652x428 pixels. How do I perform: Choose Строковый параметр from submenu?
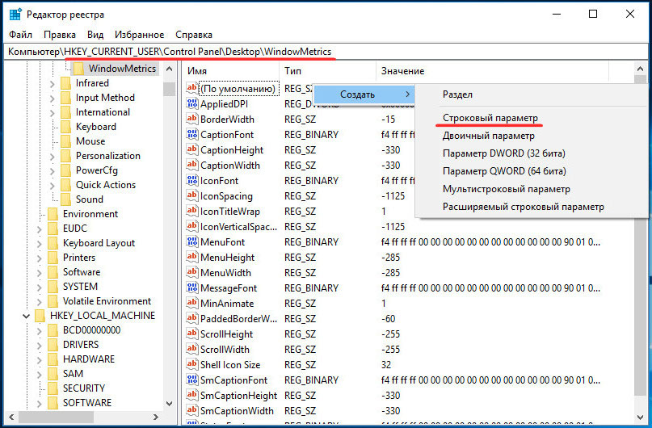tap(490, 118)
